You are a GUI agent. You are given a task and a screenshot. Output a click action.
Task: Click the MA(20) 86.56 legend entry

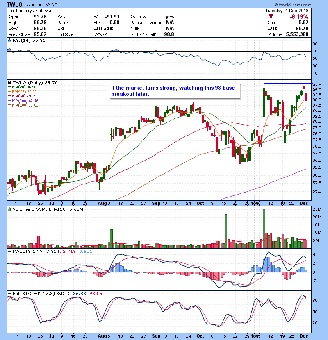pos(22,87)
